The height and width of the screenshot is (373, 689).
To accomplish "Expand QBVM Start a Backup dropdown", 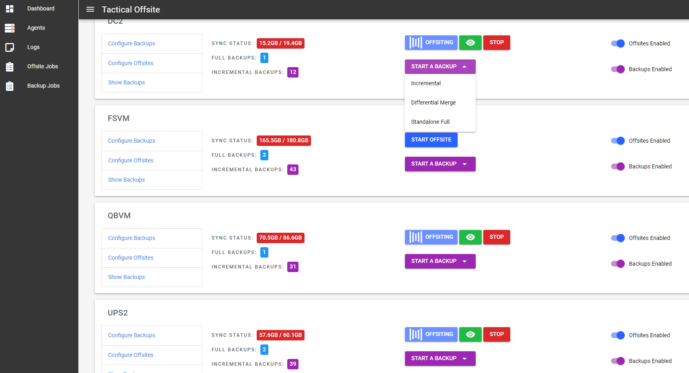I will [440, 261].
